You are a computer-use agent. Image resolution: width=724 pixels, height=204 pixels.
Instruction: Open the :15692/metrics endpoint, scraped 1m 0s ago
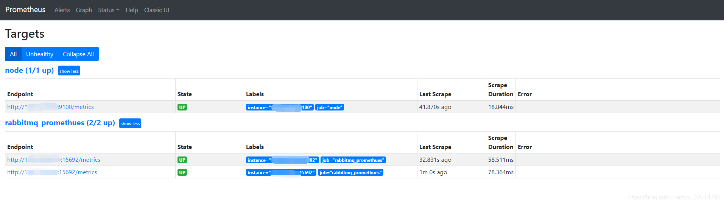(52, 172)
